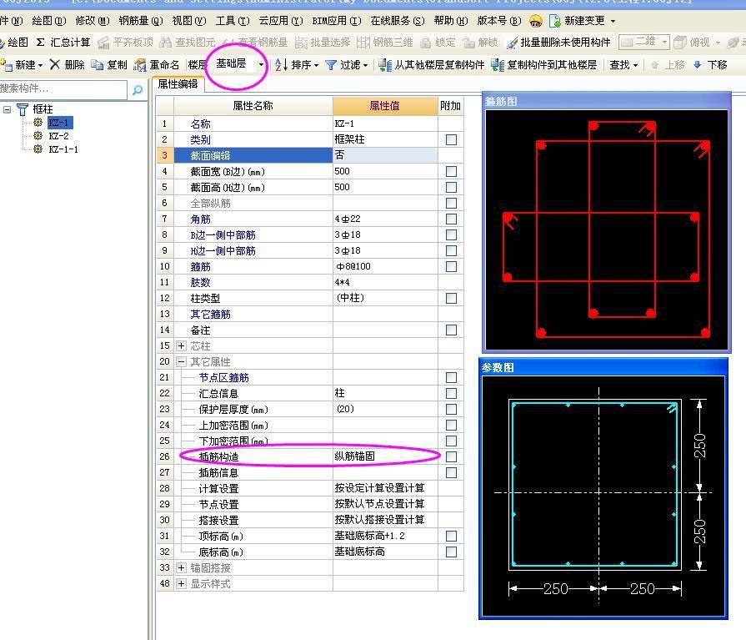Collapse the 框柱 tree node
Screen dimensions: 746x640
pyautogui.click(x=8, y=109)
